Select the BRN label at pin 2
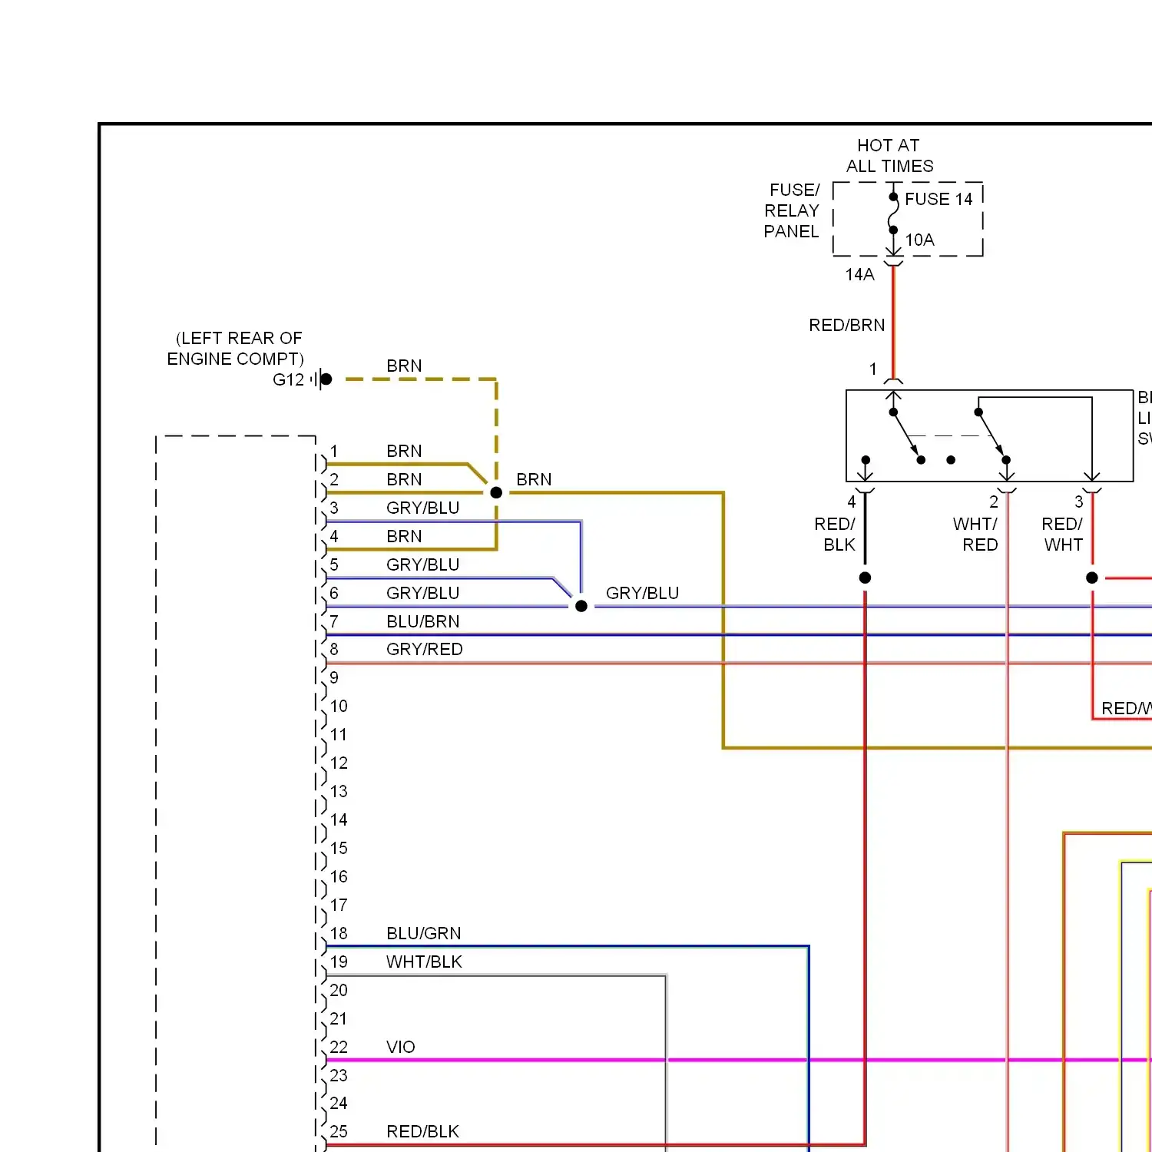The width and height of the screenshot is (1152, 1152). 404,480
